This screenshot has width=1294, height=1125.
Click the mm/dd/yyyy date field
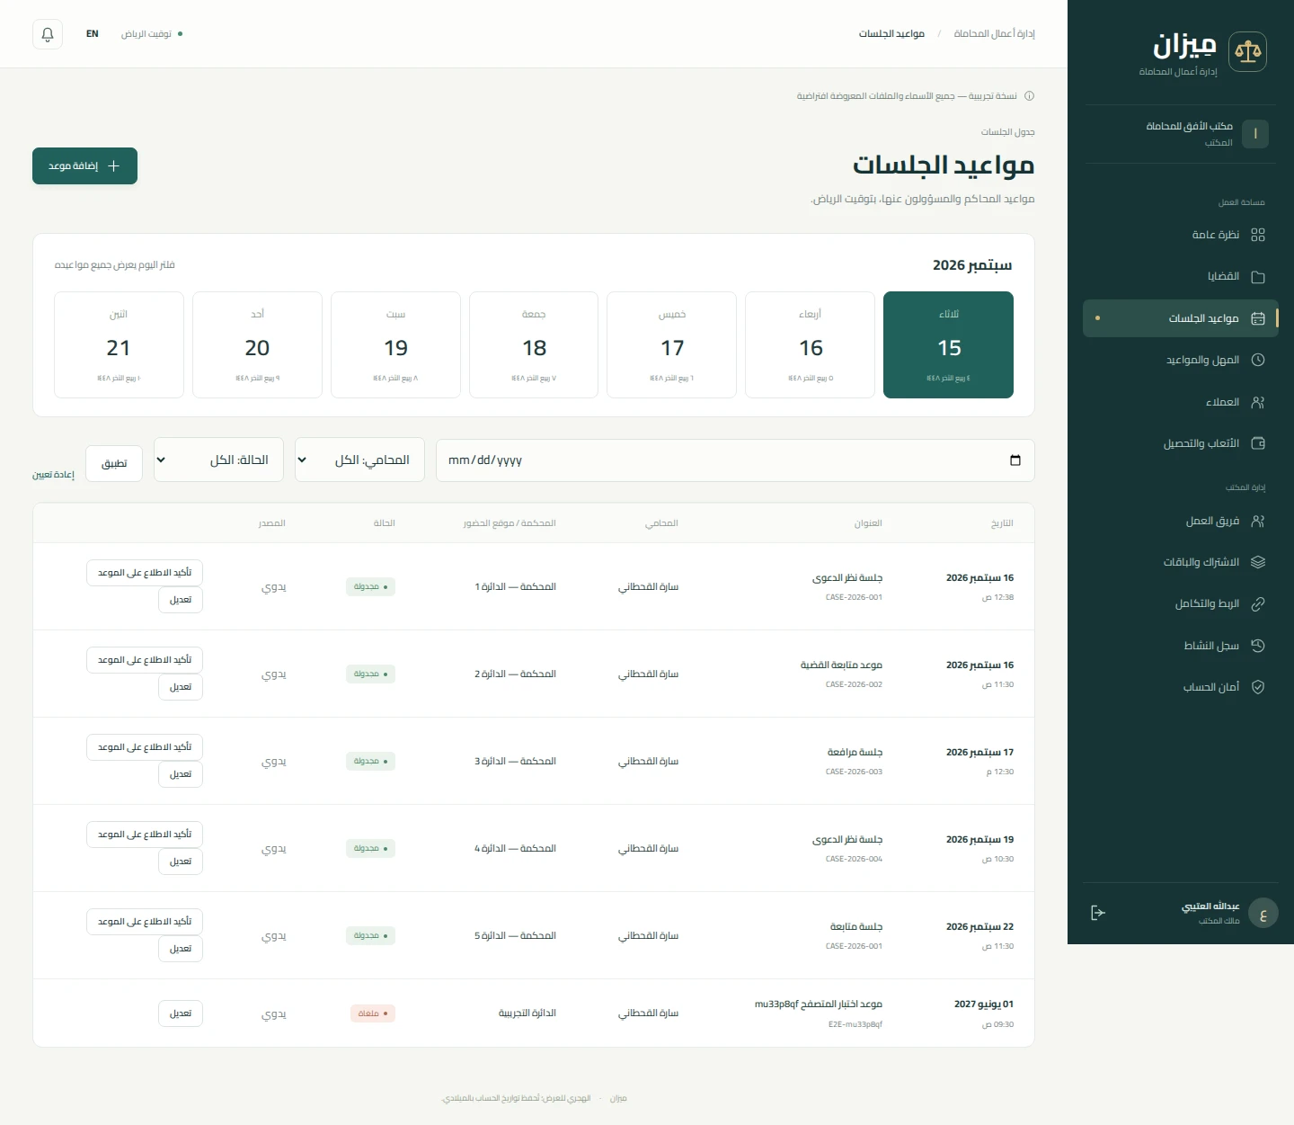tap(735, 460)
